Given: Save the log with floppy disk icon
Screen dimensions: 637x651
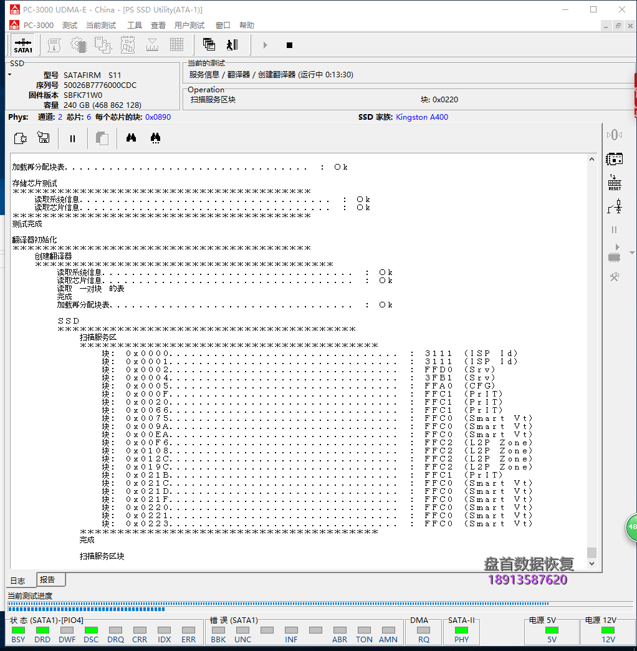Looking at the screenshot, I should [x=43, y=137].
